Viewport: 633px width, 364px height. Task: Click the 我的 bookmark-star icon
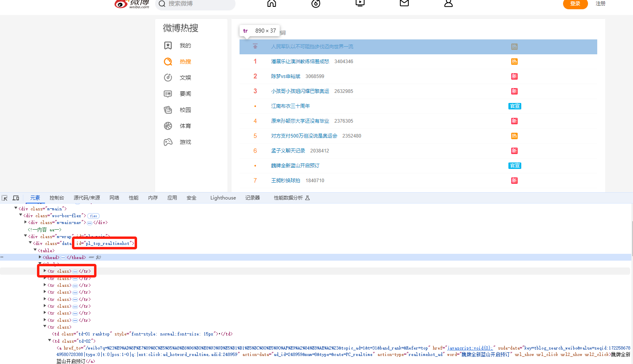[x=168, y=45]
